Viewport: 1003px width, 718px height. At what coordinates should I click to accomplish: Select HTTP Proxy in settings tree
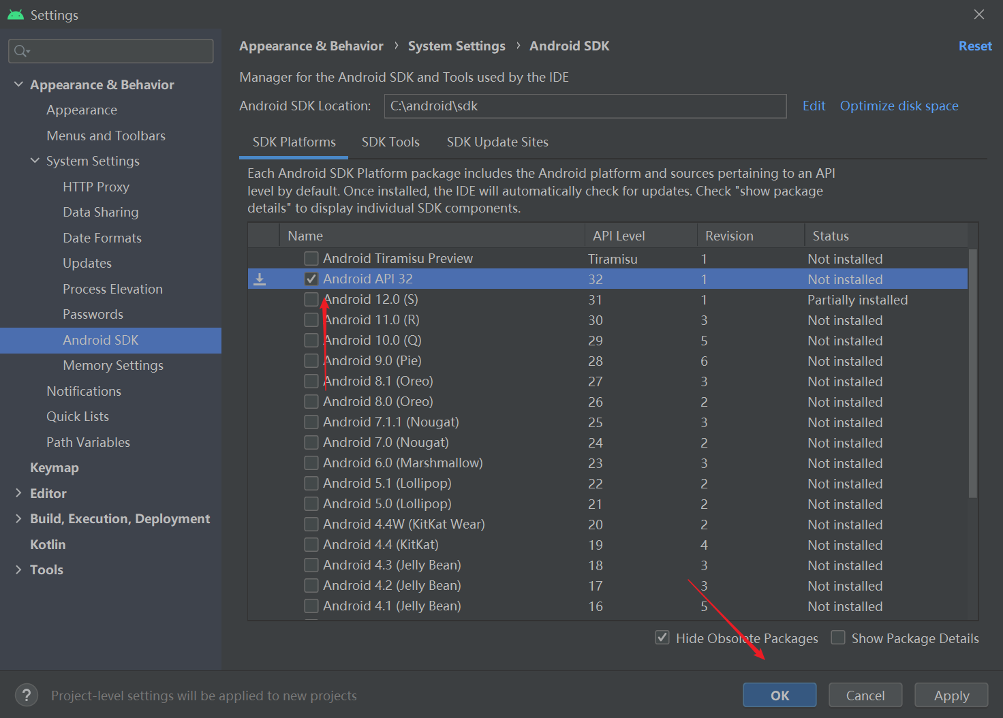tap(96, 187)
